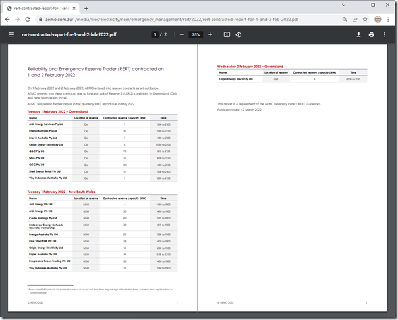398x320 pixels.
Task: Click the footnote text at page 1 bottom
Action: pyautogui.click(x=99, y=291)
